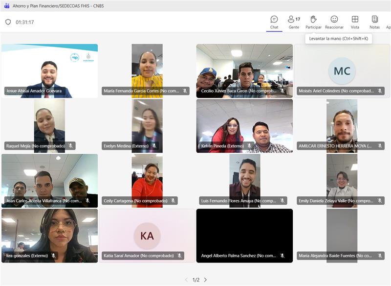Open the Gente participants list

click(x=294, y=22)
